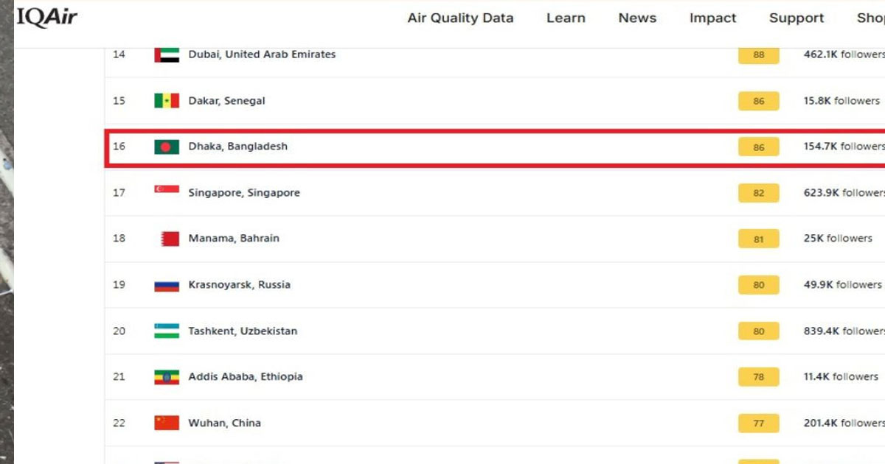Viewport: 885px width, 464px height.
Task: Open Tashkent, Uzbekistan city link
Action: pyautogui.click(x=243, y=331)
